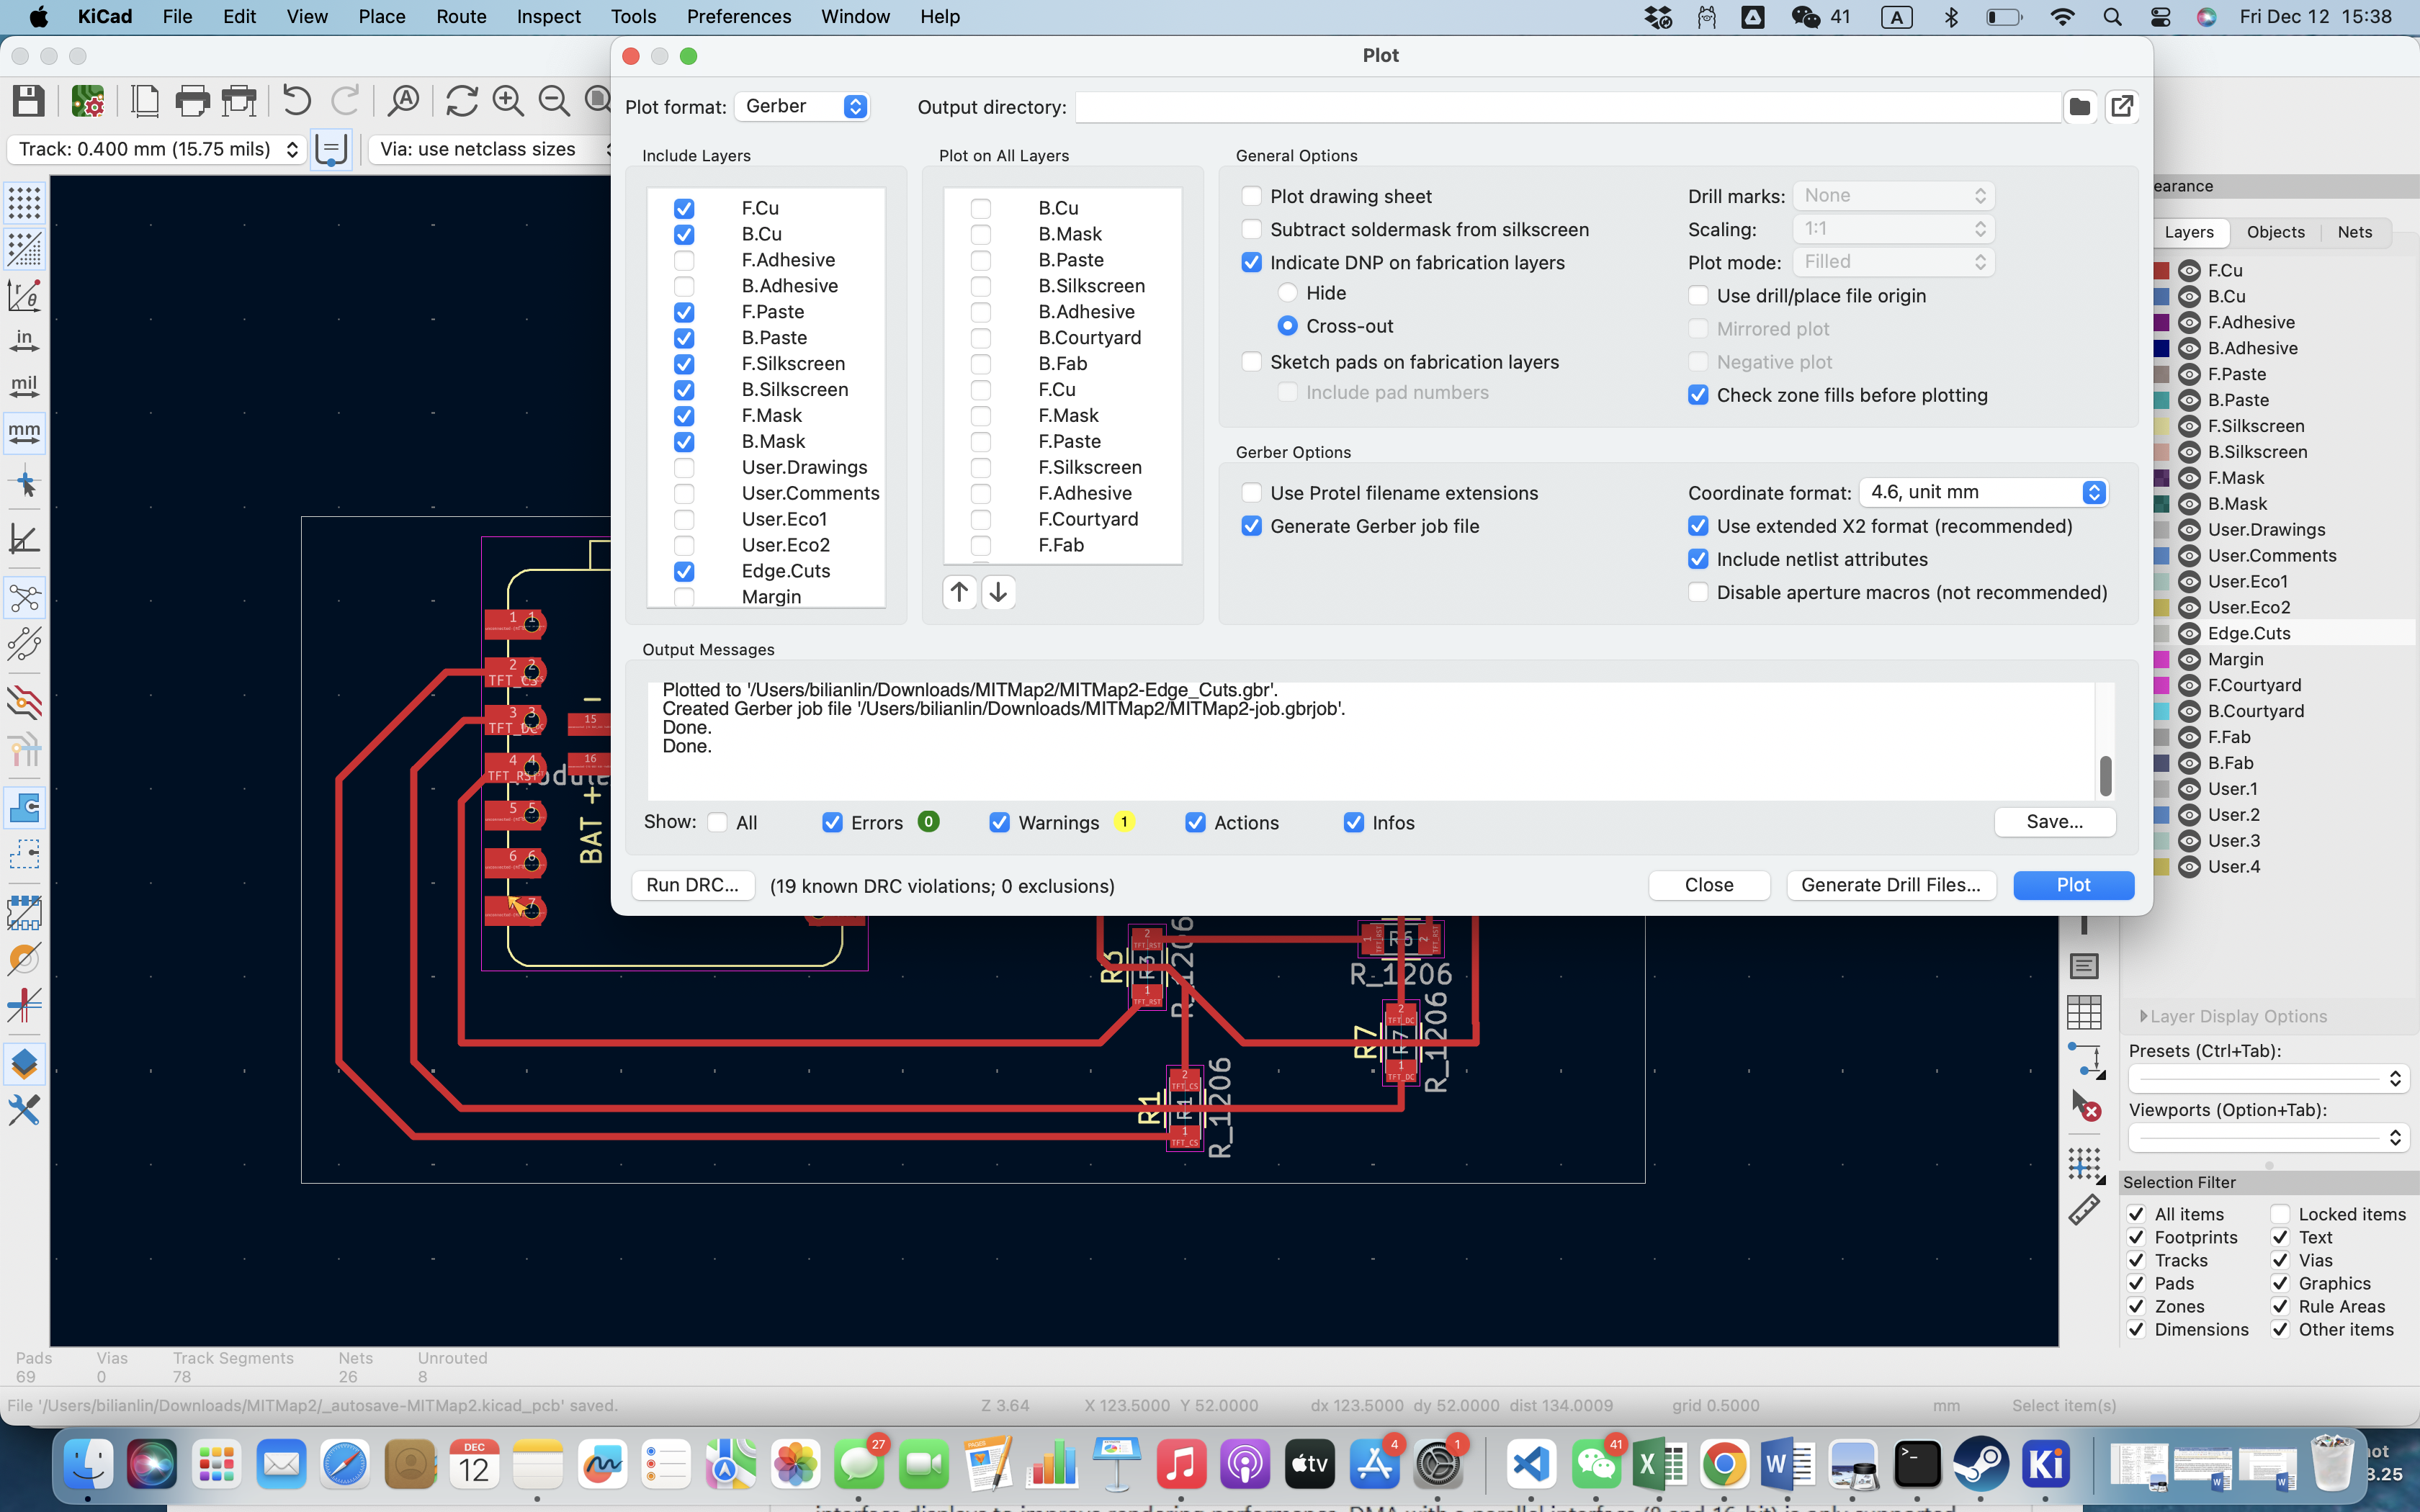Click the Undo arrow icon
Image resolution: width=2420 pixels, height=1512 pixels.
(x=296, y=100)
